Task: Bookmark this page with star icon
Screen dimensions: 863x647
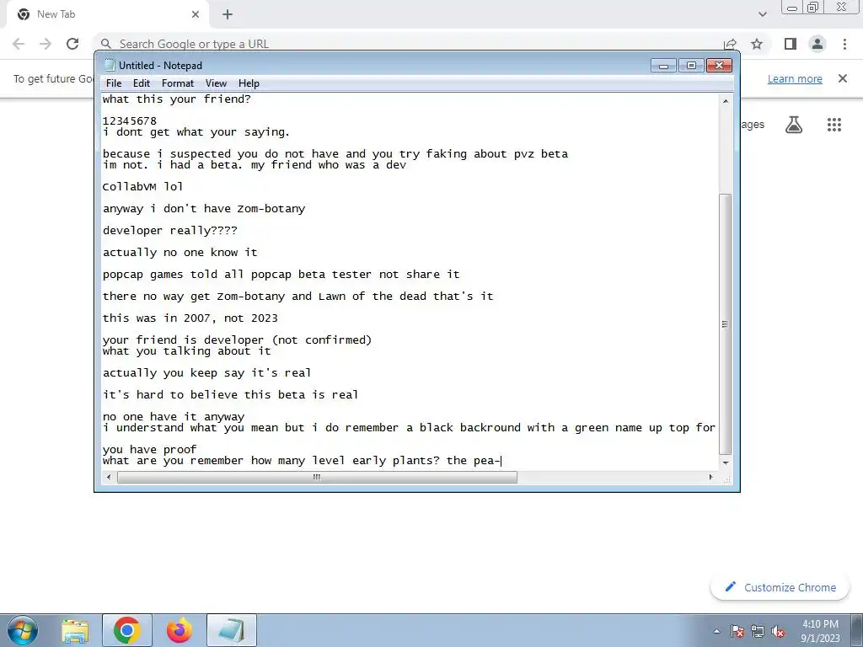Action: click(757, 44)
